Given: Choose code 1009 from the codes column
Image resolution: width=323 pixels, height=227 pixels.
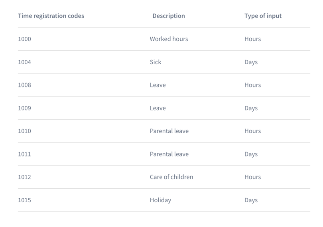Looking at the screenshot, I should (x=24, y=108).
